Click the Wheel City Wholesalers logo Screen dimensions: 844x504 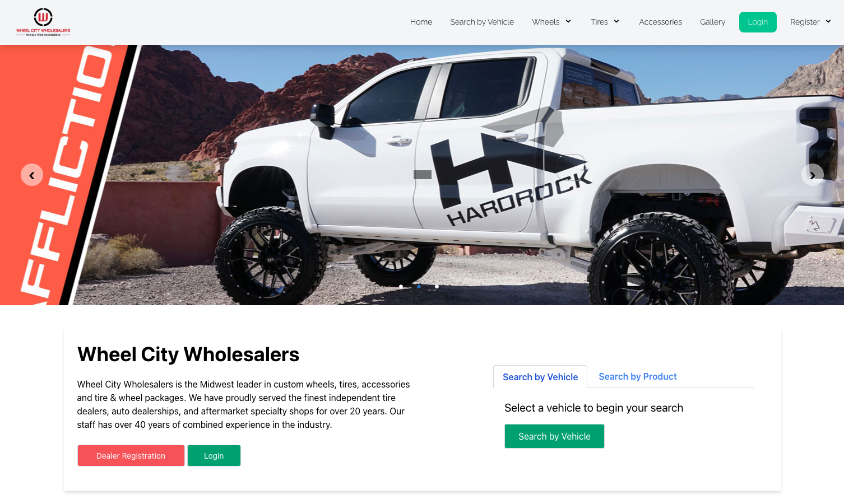point(43,22)
